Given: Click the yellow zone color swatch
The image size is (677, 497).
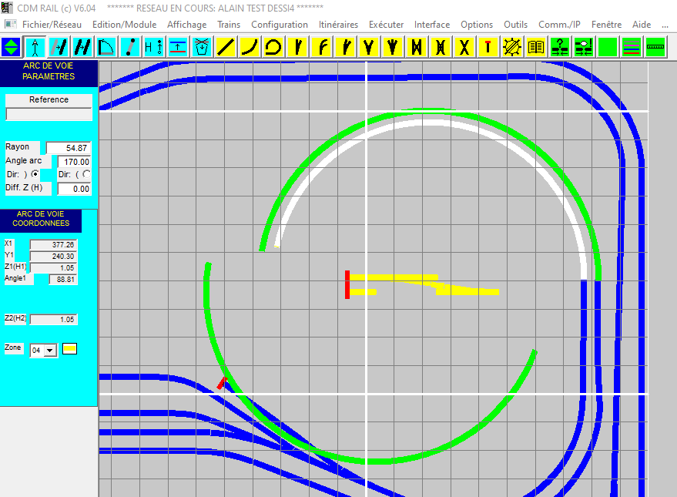Looking at the screenshot, I should point(69,349).
